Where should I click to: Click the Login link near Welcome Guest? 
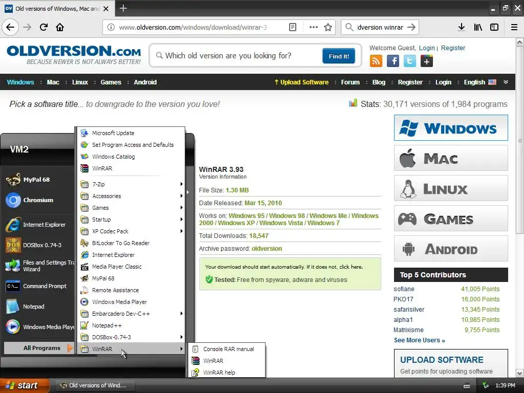coord(427,48)
